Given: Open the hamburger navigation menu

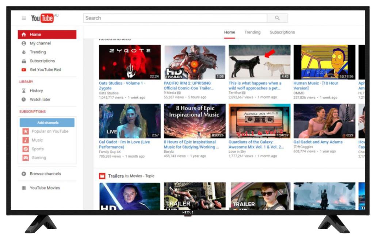Looking at the screenshot, I should tap(24, 17).
